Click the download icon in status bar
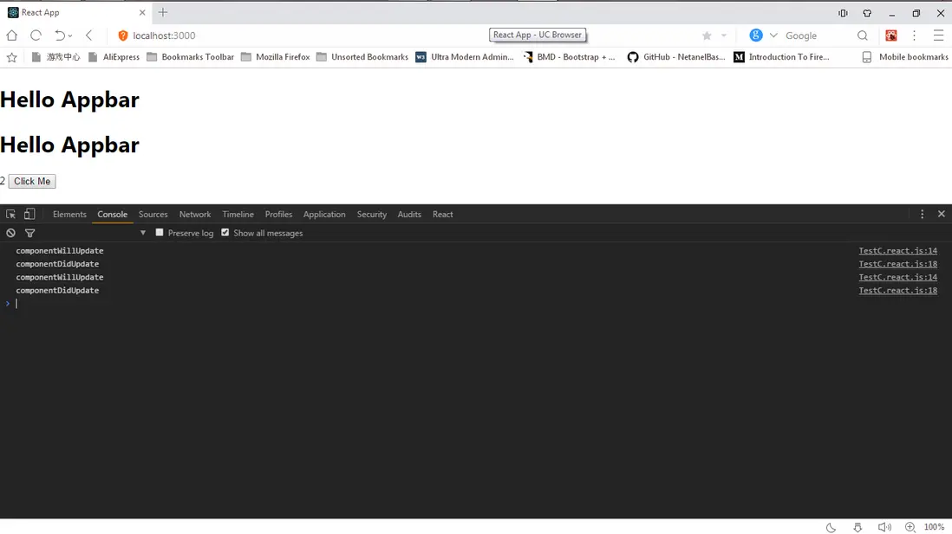The image size is (952, 534). [857, 527]
